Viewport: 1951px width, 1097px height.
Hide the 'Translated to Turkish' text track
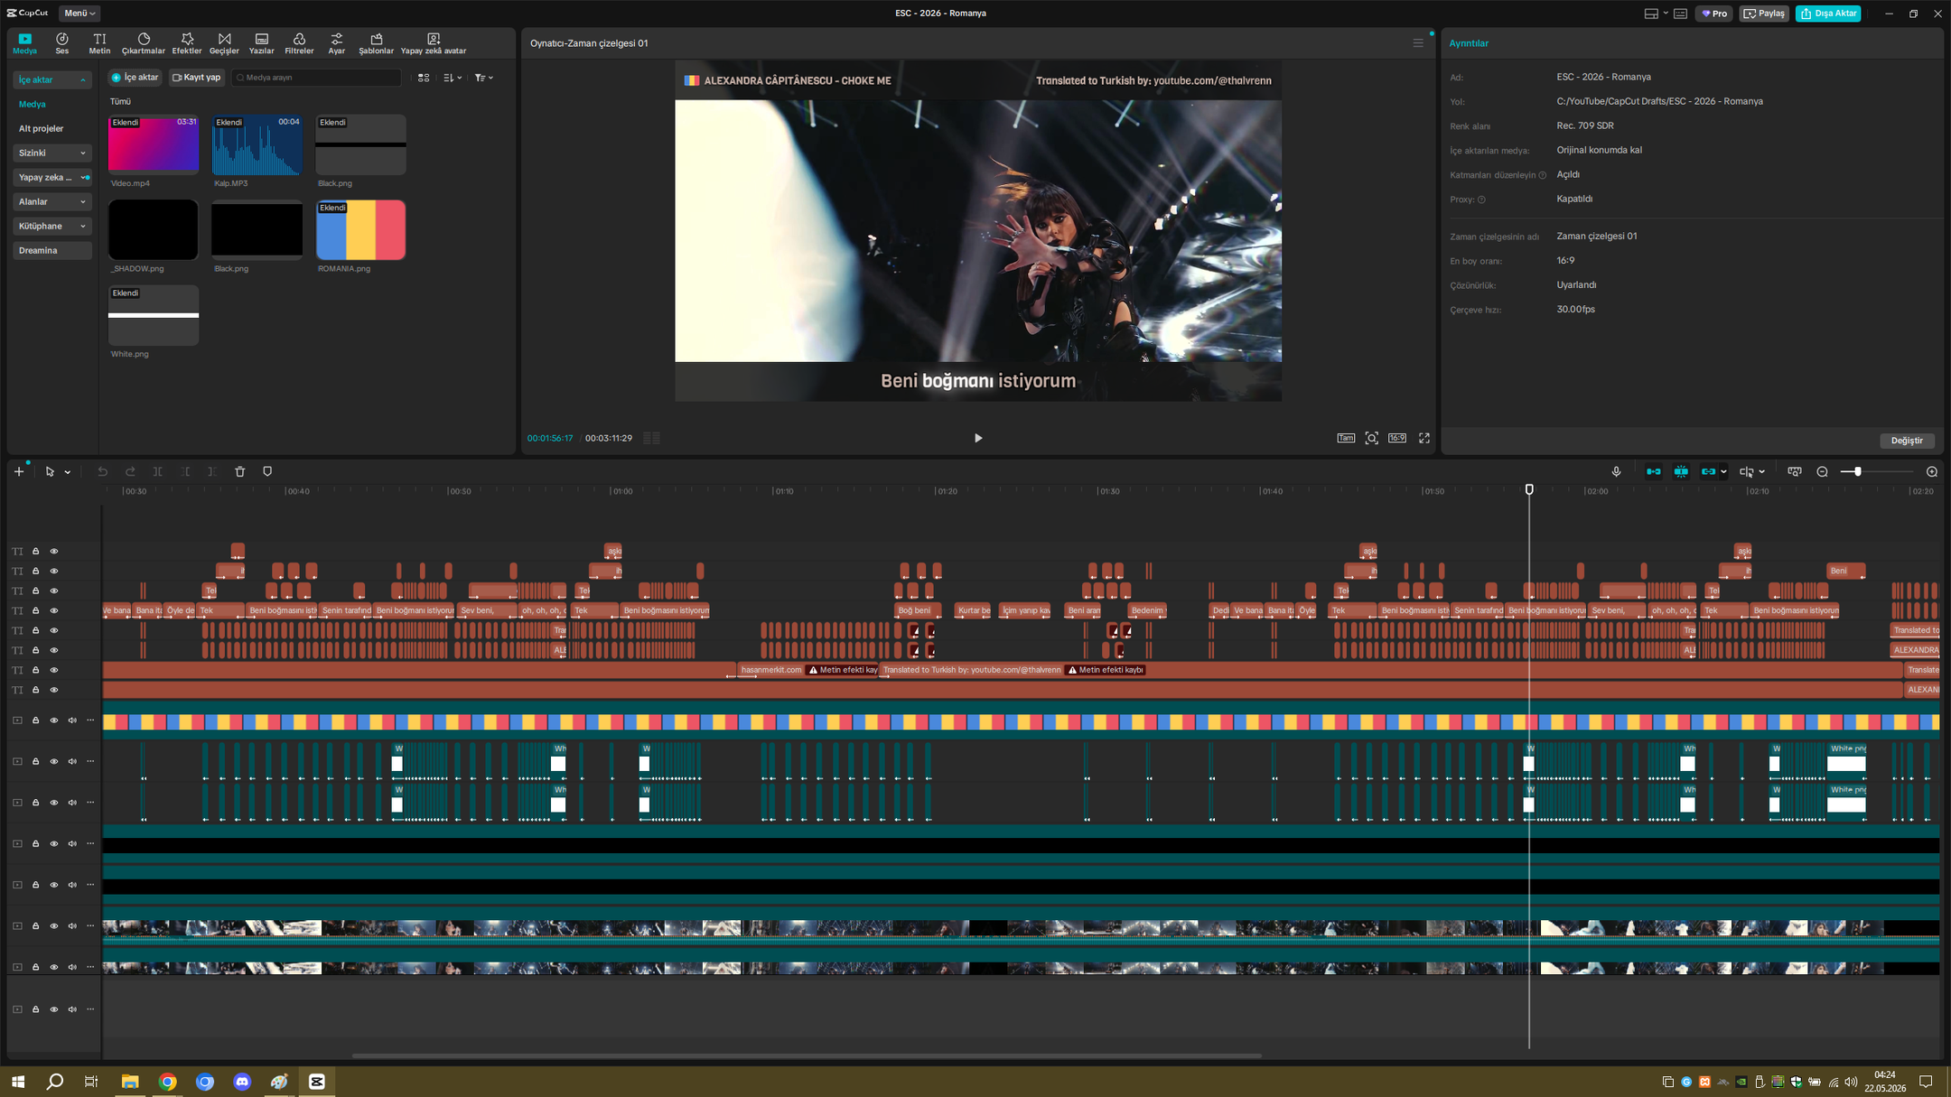click(54, 670)
